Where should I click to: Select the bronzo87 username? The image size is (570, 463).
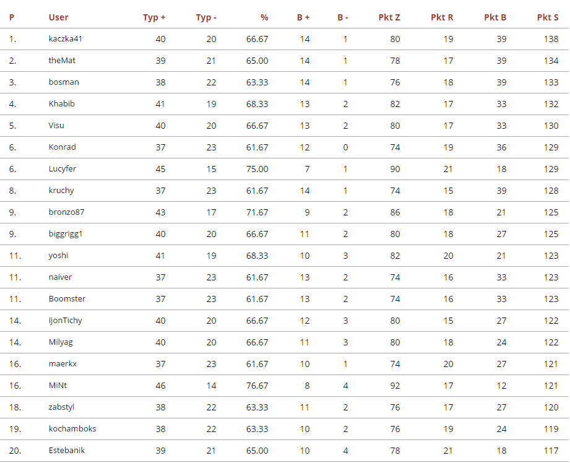coord(67,212)
